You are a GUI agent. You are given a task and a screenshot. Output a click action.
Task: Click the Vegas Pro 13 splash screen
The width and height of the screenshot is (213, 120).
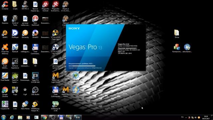click(106, 47)
